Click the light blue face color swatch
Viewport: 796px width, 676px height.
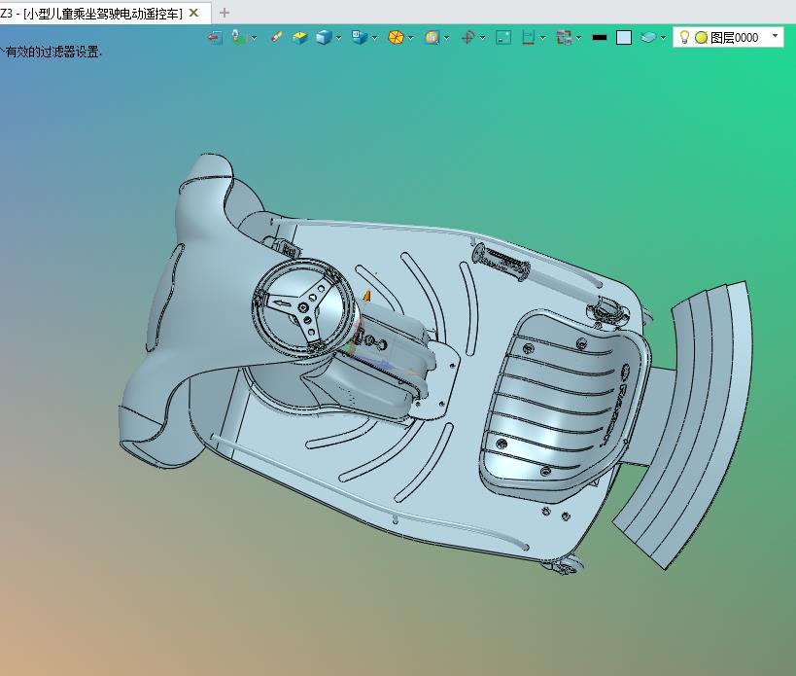(624, 38)
